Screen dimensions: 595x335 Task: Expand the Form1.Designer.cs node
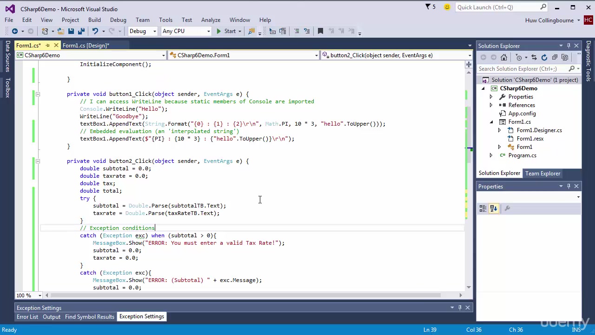pyautogui.click(x=499, y=130)
